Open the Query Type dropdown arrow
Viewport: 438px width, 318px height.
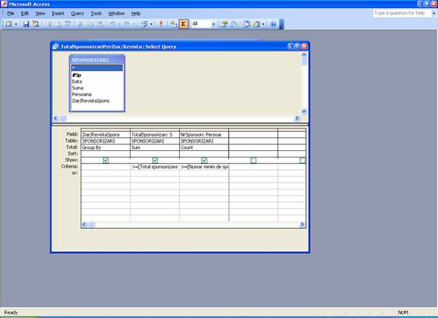(149, 24)
